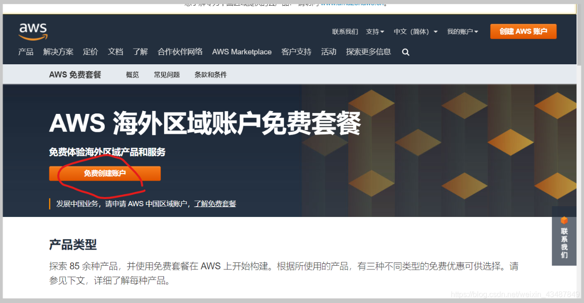
Task: Click the AWS 海外区域账户免费套餐 headline
Action: (205, 124)
